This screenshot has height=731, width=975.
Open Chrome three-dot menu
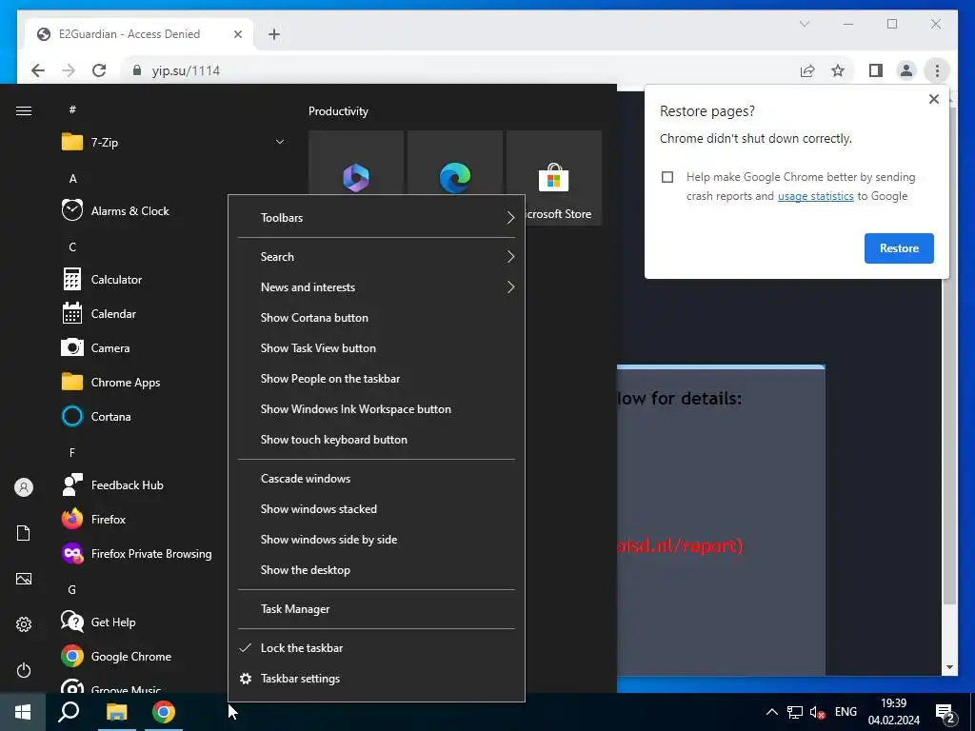click(937, 70)
